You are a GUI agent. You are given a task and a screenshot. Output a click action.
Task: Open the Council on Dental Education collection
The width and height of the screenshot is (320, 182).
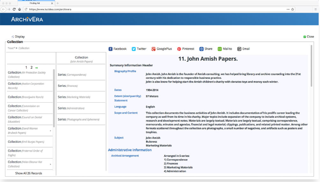[x=30, y=119]
